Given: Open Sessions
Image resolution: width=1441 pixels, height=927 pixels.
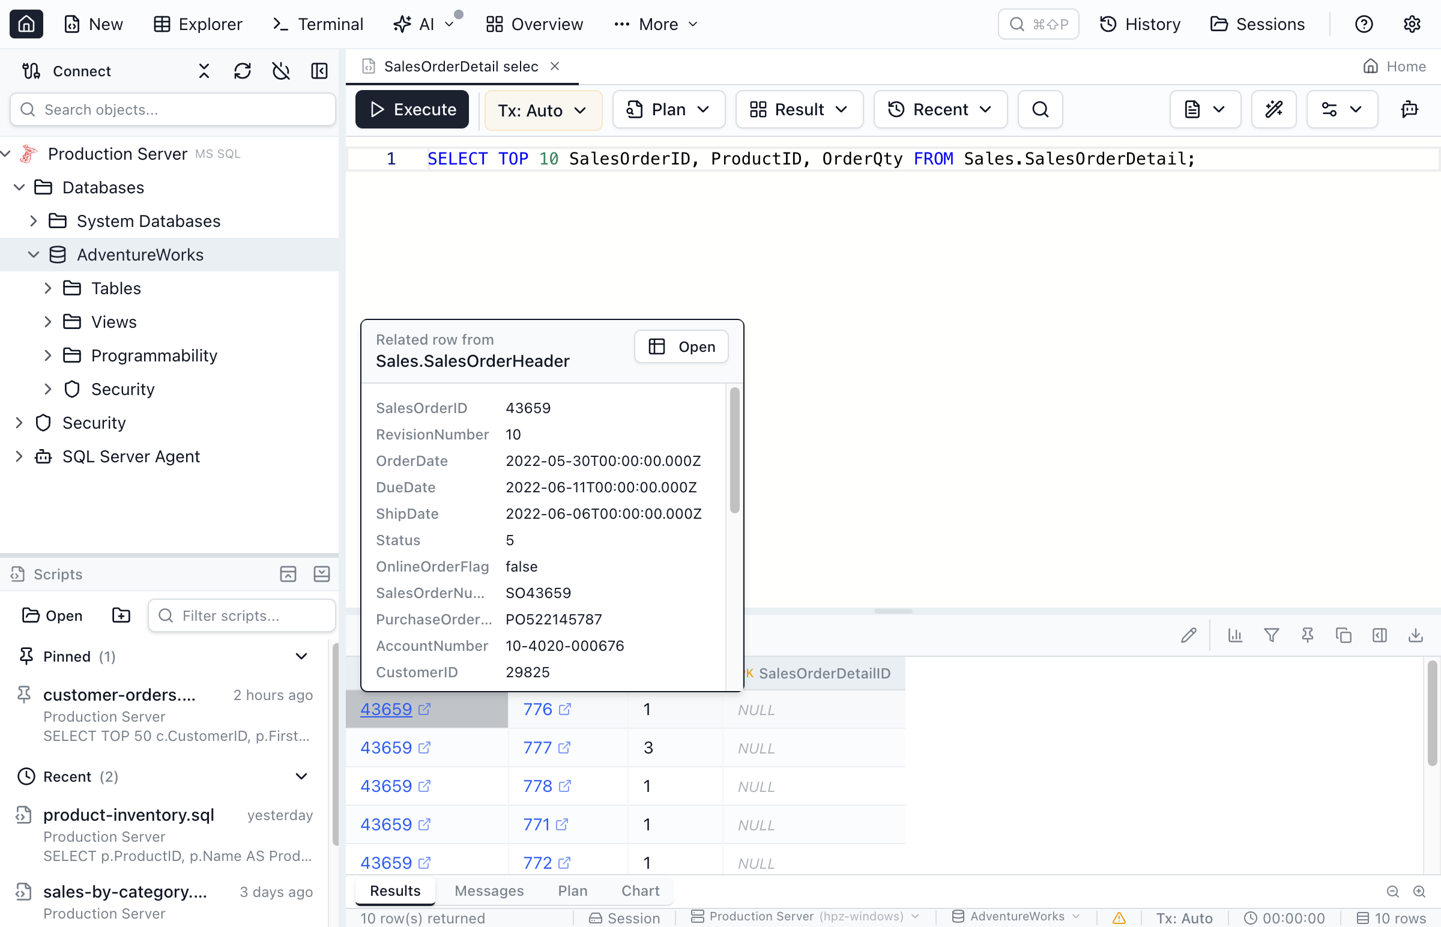Looking at the screenshot, I should [1257, 24].
